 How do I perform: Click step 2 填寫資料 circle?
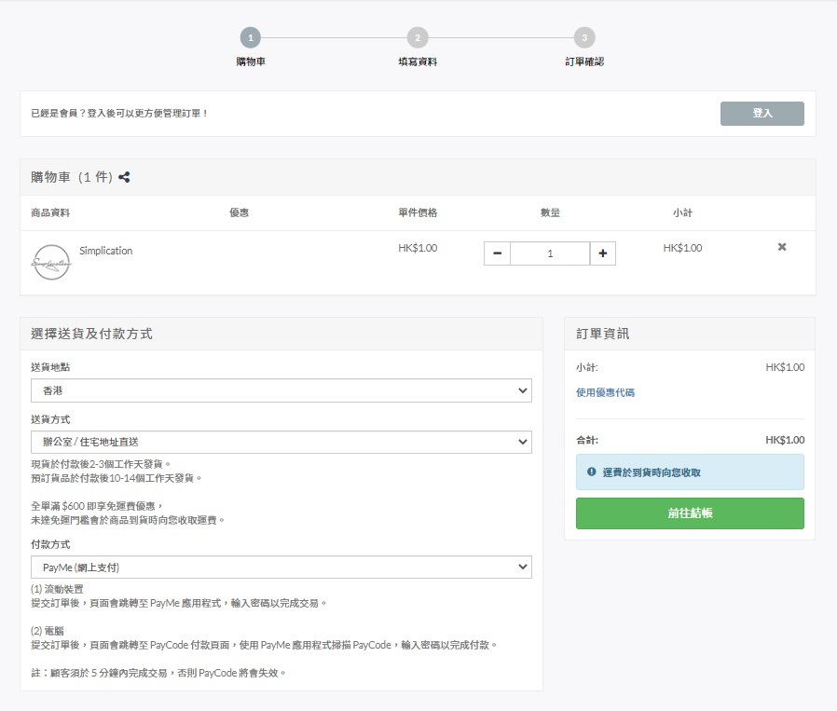[418, 38]
